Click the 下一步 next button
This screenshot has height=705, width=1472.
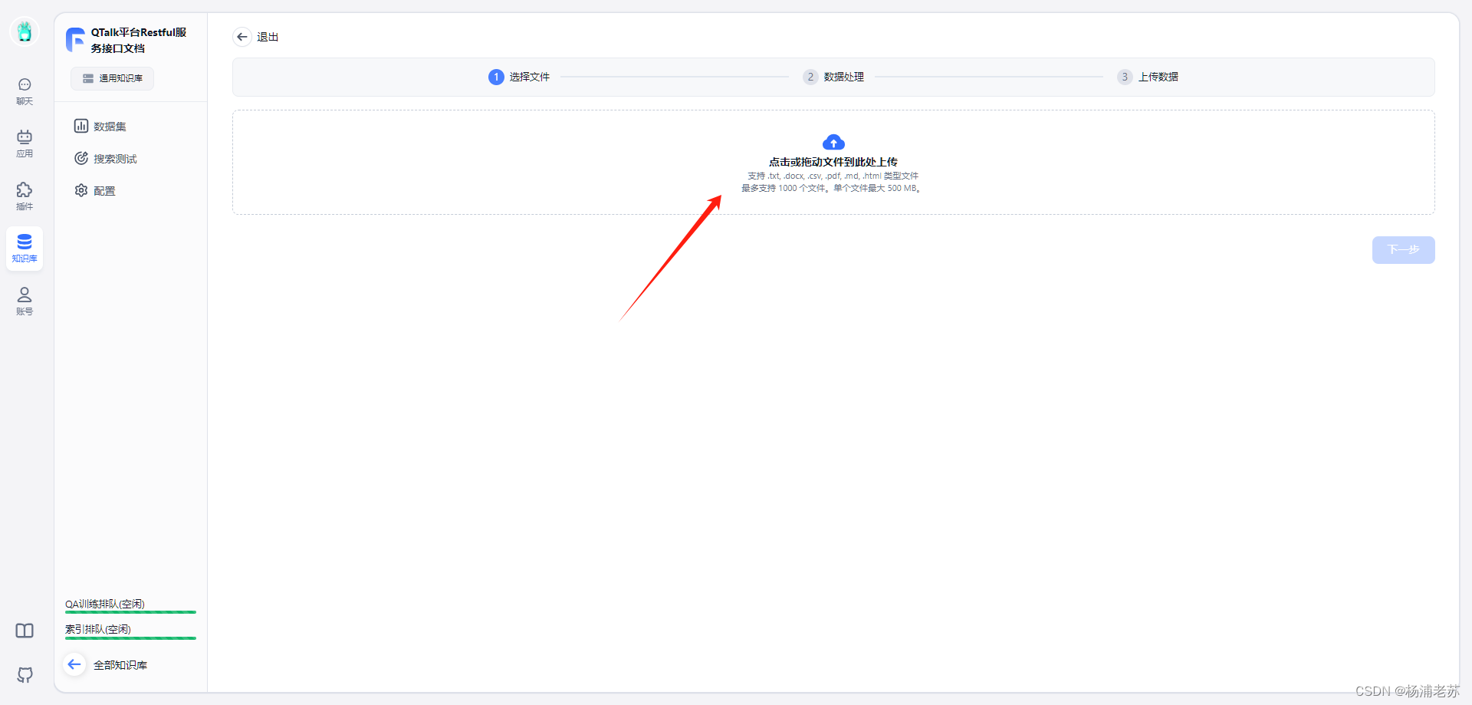pyautogui.click(x=1403, y=250)
